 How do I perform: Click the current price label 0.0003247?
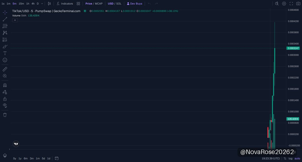293,48
